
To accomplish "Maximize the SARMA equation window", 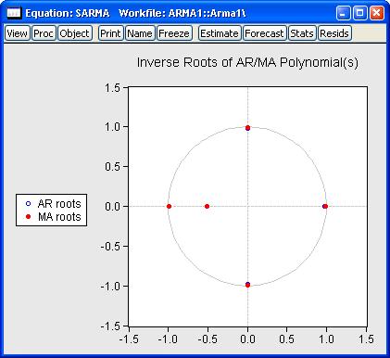I will [x=359, y=13].
